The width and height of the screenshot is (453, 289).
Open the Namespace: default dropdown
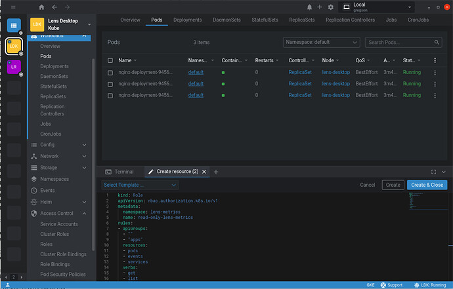321,43
